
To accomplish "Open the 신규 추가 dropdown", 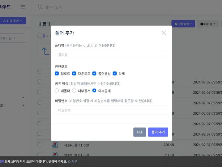I will [x=13, y=21].
